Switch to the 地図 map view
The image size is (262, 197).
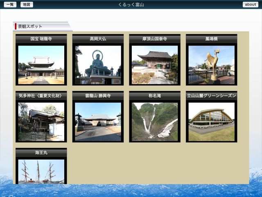tap(27, 5)
